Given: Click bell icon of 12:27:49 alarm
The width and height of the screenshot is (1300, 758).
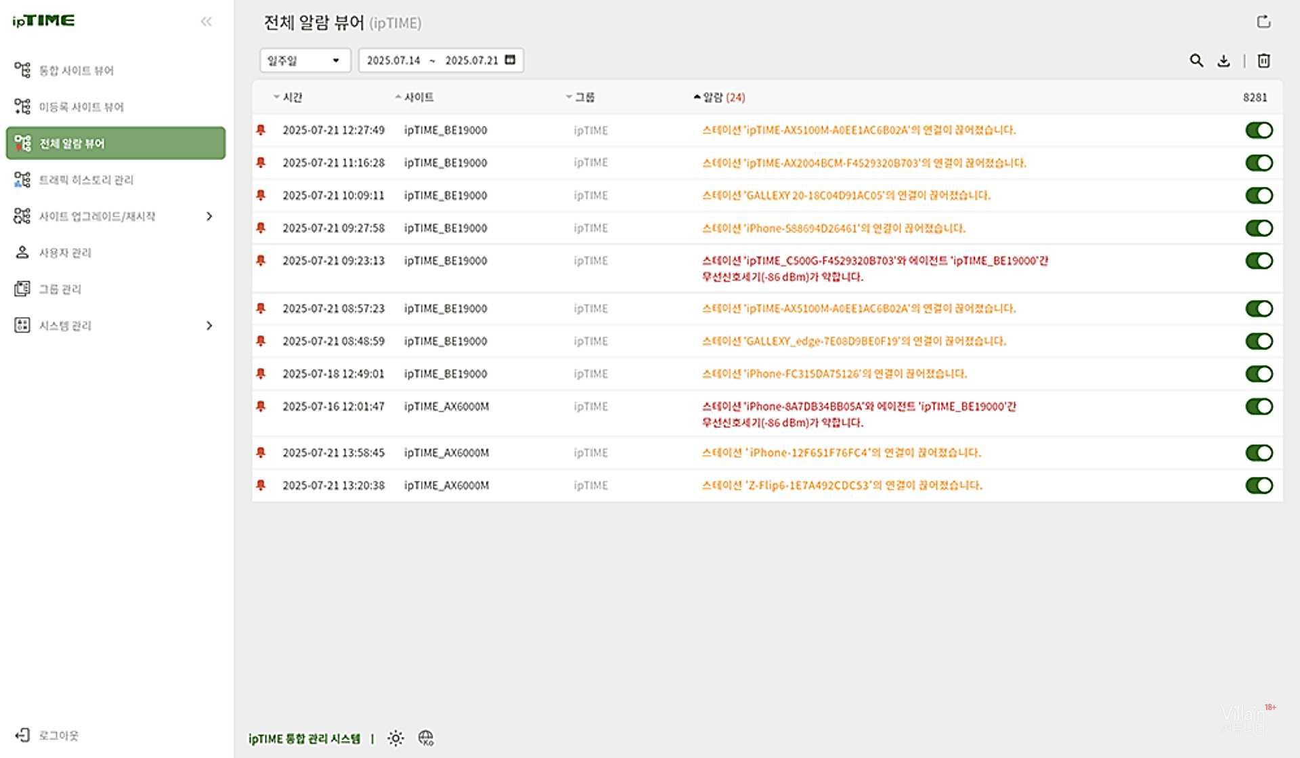Looking at the screenshot, I should 261,129.
